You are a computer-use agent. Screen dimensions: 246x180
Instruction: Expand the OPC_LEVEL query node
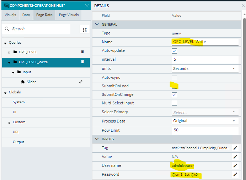(9, 53)
